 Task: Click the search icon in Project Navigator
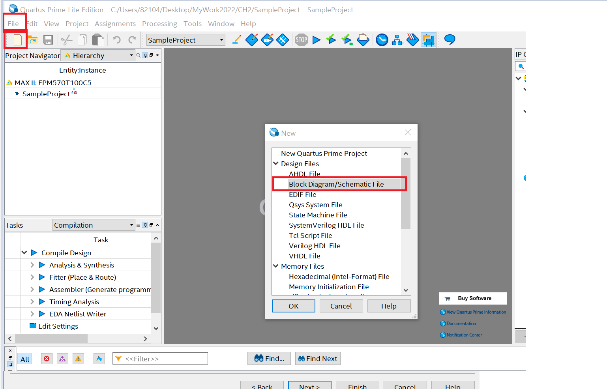click(x=139, y=55)
